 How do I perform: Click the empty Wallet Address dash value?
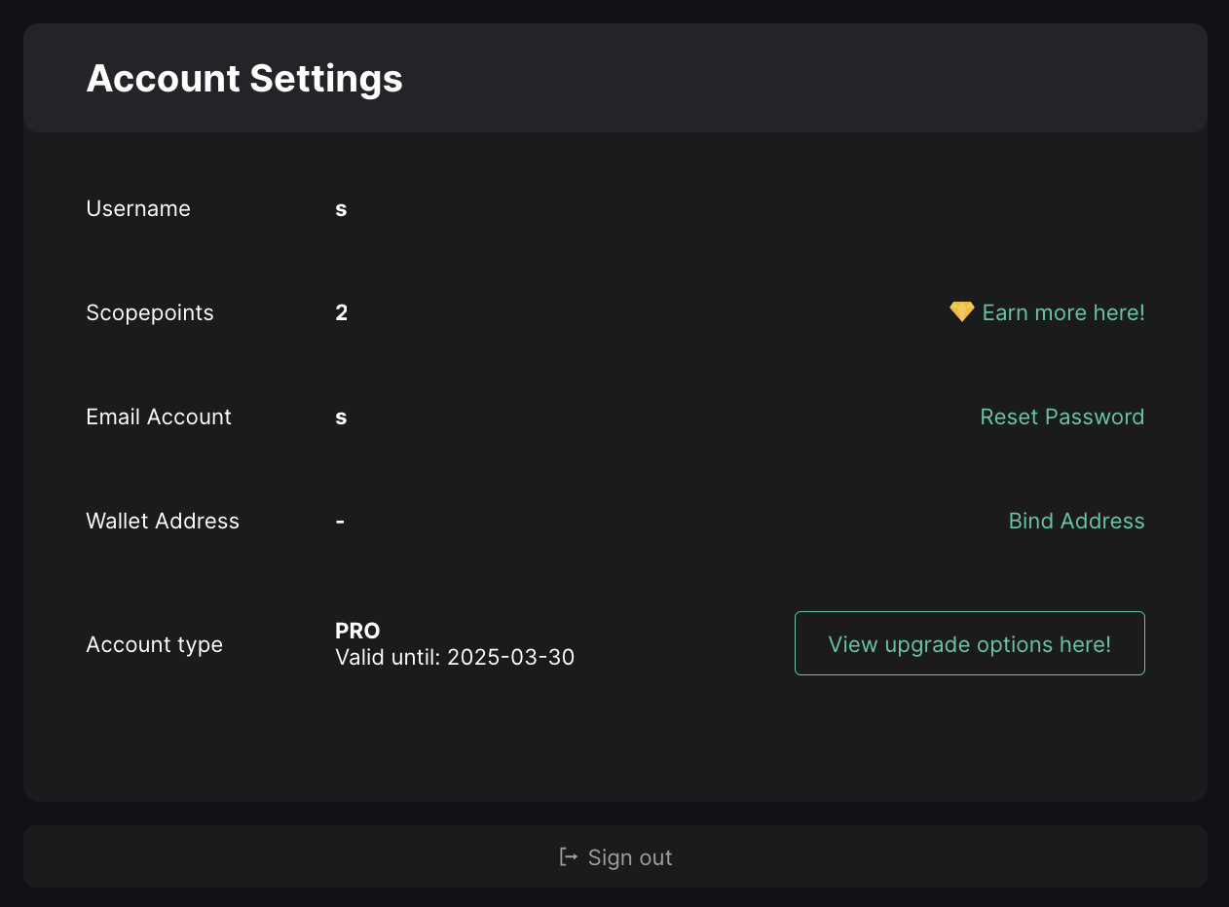click(340, 521)
